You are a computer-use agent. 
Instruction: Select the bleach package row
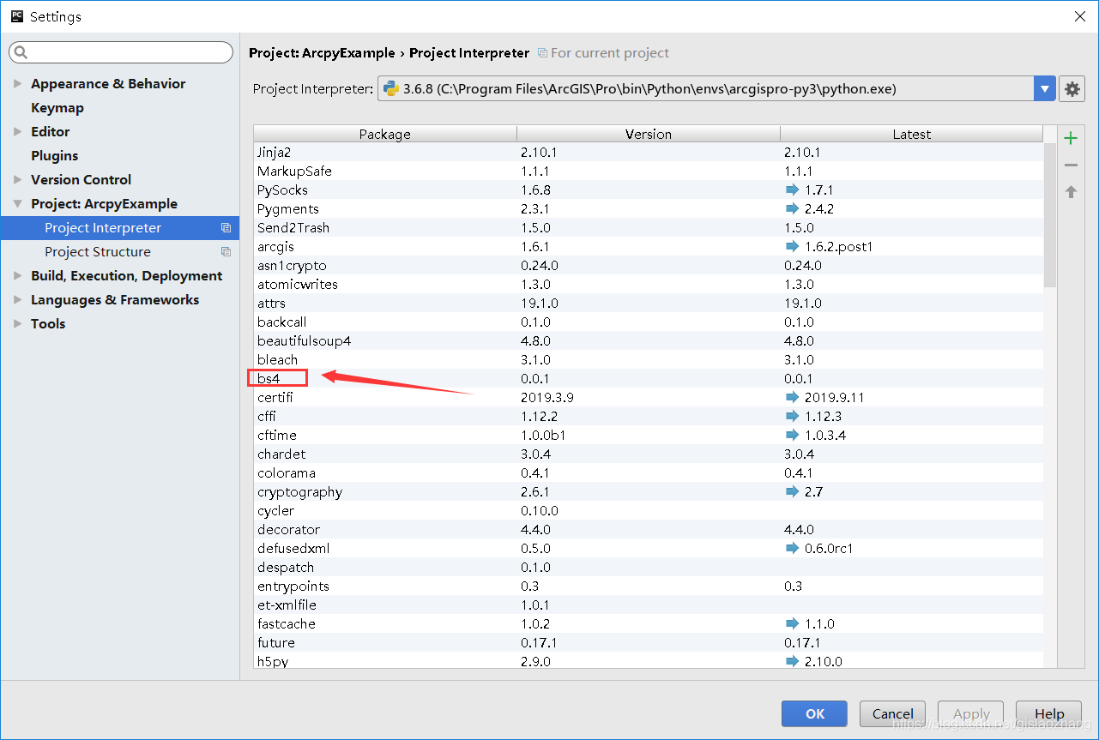click(x=649, y=359)
